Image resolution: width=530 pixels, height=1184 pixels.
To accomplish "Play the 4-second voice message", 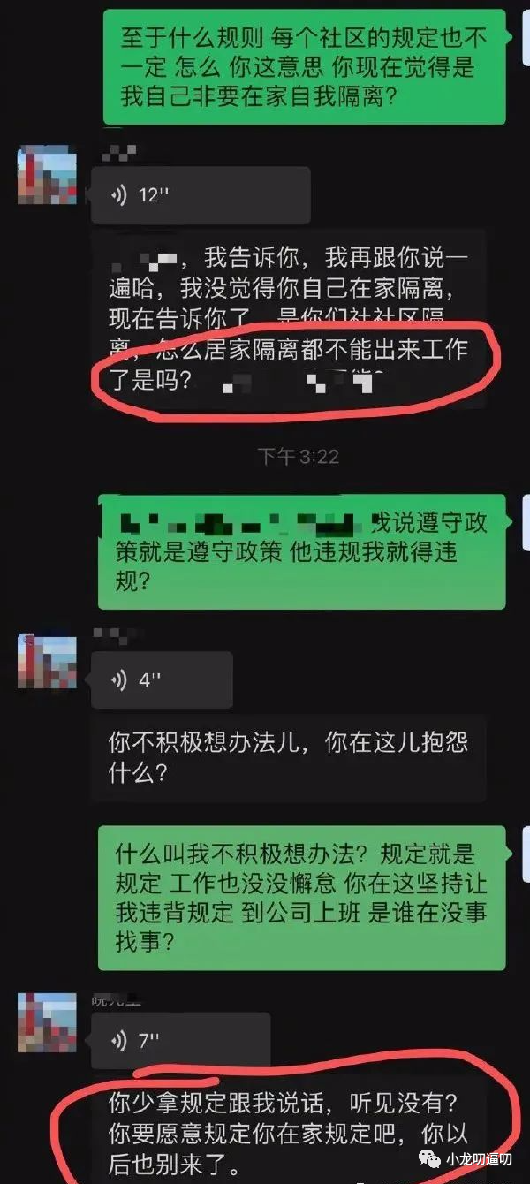I will click(162, 680).
